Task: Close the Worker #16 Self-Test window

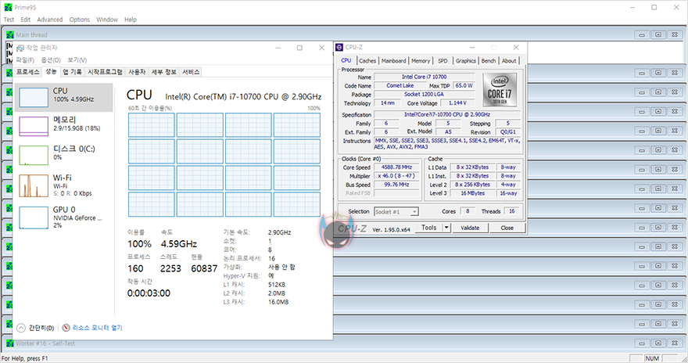Action: [x=675, y=343]
